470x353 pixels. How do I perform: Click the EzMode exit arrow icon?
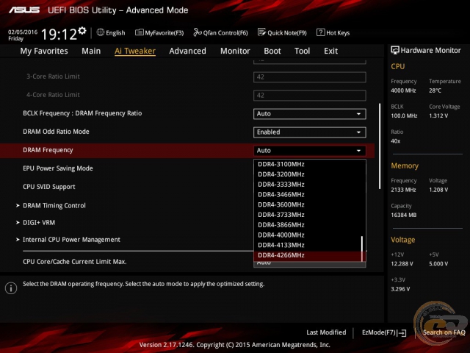[402, 333]
